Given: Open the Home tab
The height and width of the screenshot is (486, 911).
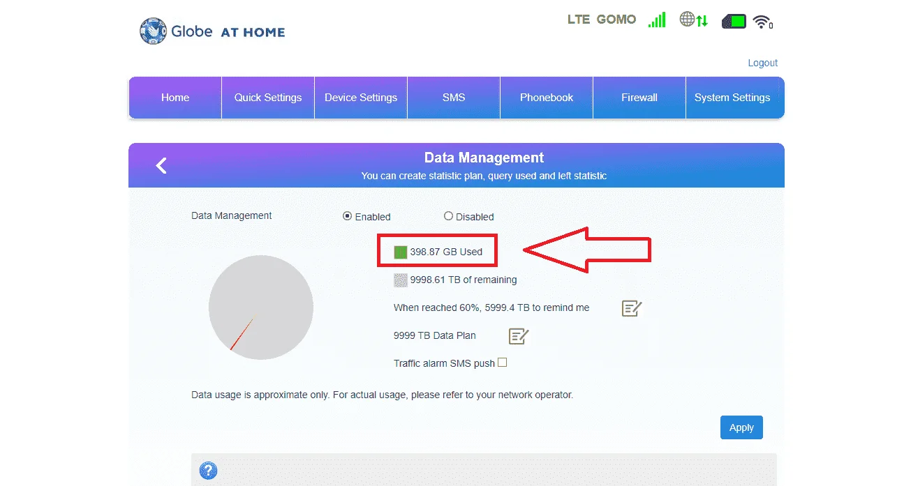Looking at the screenshot, I should [175, 98].
